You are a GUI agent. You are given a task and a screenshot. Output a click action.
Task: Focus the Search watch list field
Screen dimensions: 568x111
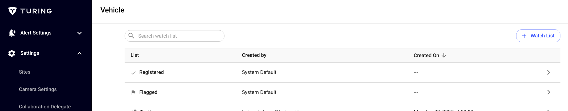point(174,36)
